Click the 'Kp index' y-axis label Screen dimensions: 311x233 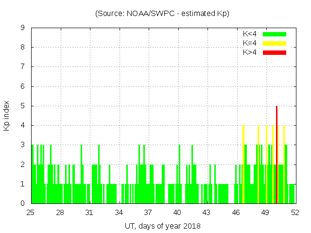pos(7,116)
